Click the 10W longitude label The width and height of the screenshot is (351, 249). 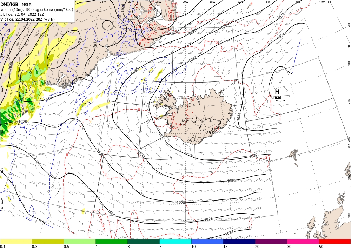240,2
